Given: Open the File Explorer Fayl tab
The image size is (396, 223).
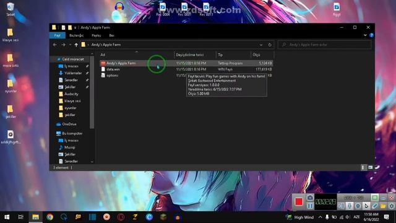Looking at the screenshot, I should [58, 35].
